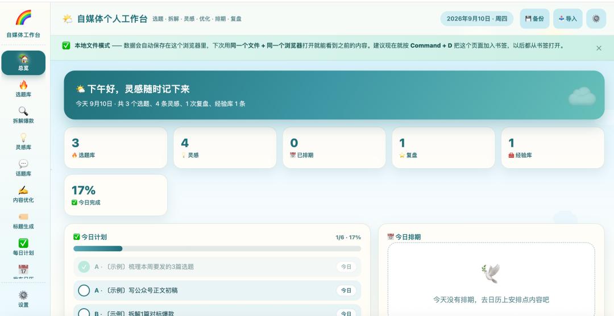Check off the task 写公众号正文初稿
The image size is (614, 316).
84,290
